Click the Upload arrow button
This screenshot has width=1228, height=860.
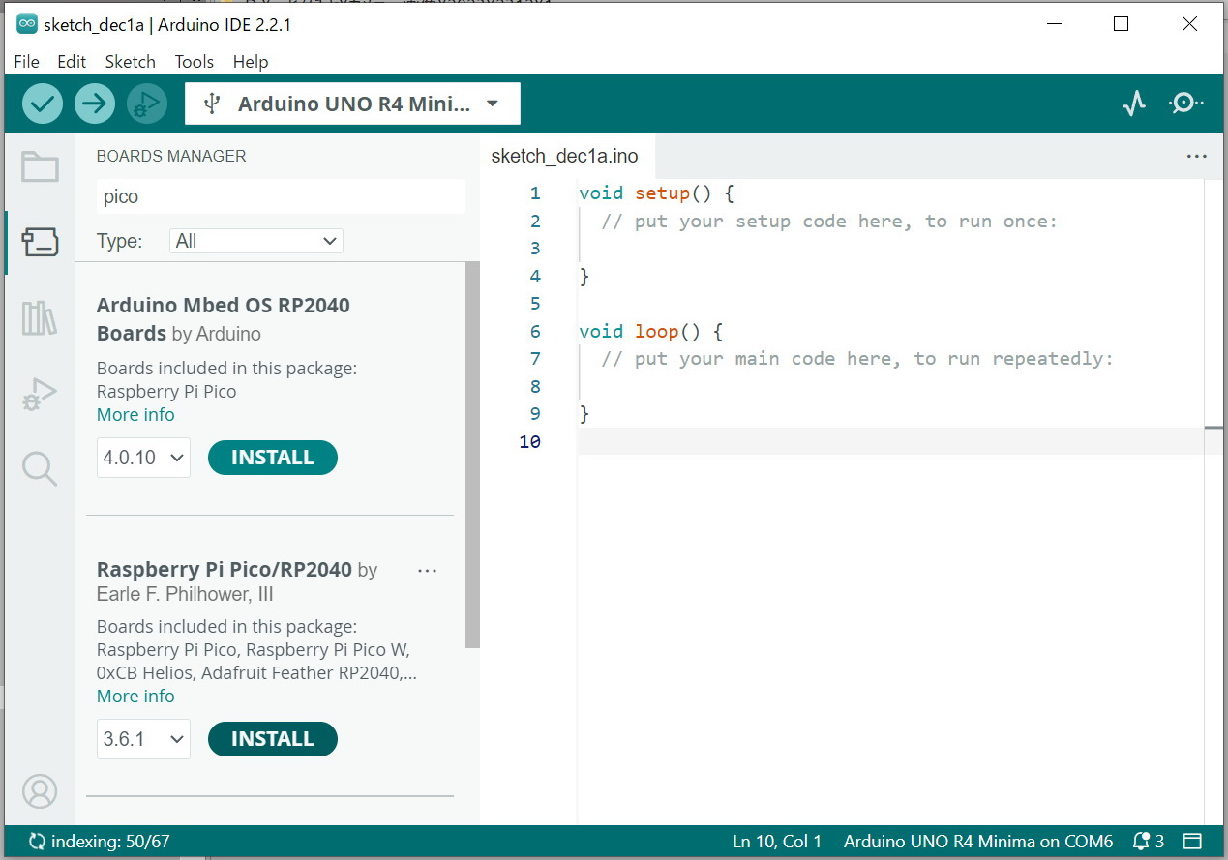[95, 104]
